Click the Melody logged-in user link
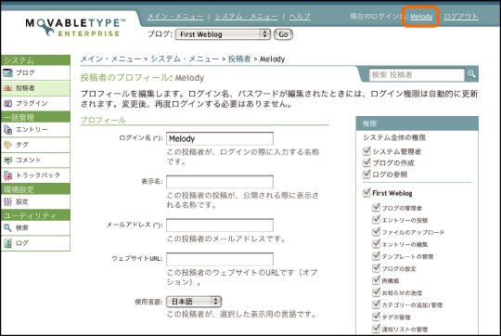The width and height of the screenshot is (501, 336). pos(421,17)
